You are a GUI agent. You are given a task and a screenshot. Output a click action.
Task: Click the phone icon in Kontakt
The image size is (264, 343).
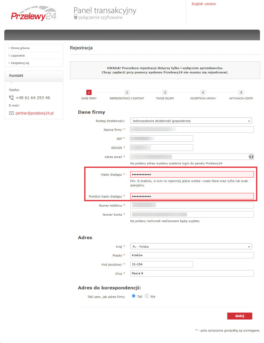tap(11, 98)
